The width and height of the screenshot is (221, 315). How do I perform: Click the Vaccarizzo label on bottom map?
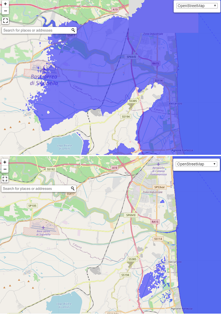click(175, 262)
